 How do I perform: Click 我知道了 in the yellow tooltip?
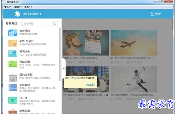(x=91, y=85)
